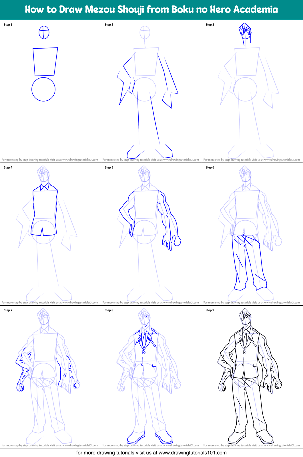The image size is (303, 457).
Task: Open the Step 3 drawing panel
Action: click(x=252, y=91)
